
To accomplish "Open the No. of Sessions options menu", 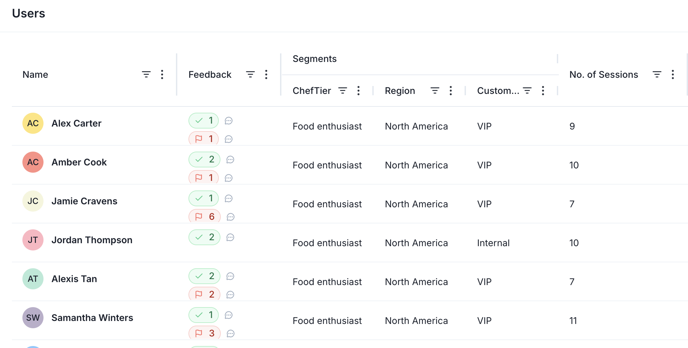I will (x=673, y=74).
